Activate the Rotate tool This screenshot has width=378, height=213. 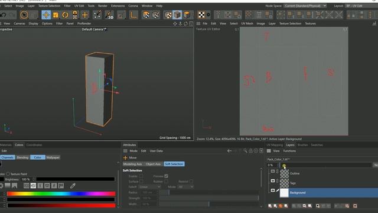tap(66, 15)
